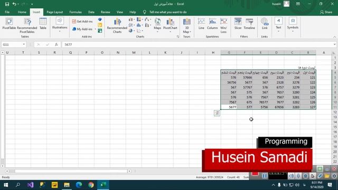
Task: Expand the formula bar
Action: [x=334, y=44]
